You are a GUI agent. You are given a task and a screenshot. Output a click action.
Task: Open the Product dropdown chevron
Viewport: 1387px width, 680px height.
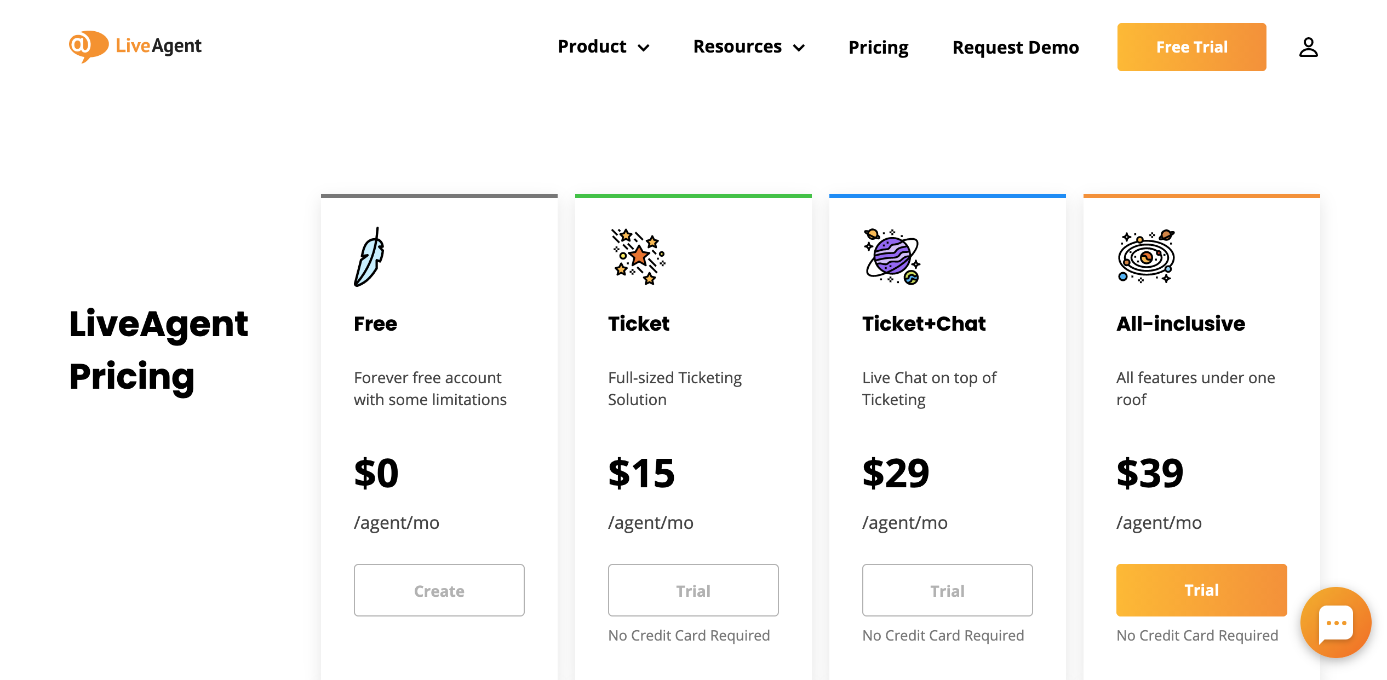644,48
